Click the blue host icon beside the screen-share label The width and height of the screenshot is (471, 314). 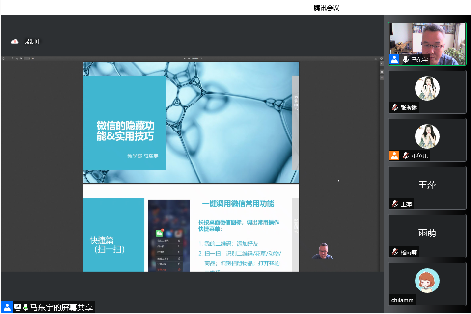tap(7, 307)
